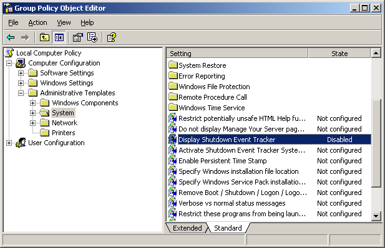Select Do not display Manage Your Server policy
This screenshot has width=385, height=248.
(x=269, y=129)
